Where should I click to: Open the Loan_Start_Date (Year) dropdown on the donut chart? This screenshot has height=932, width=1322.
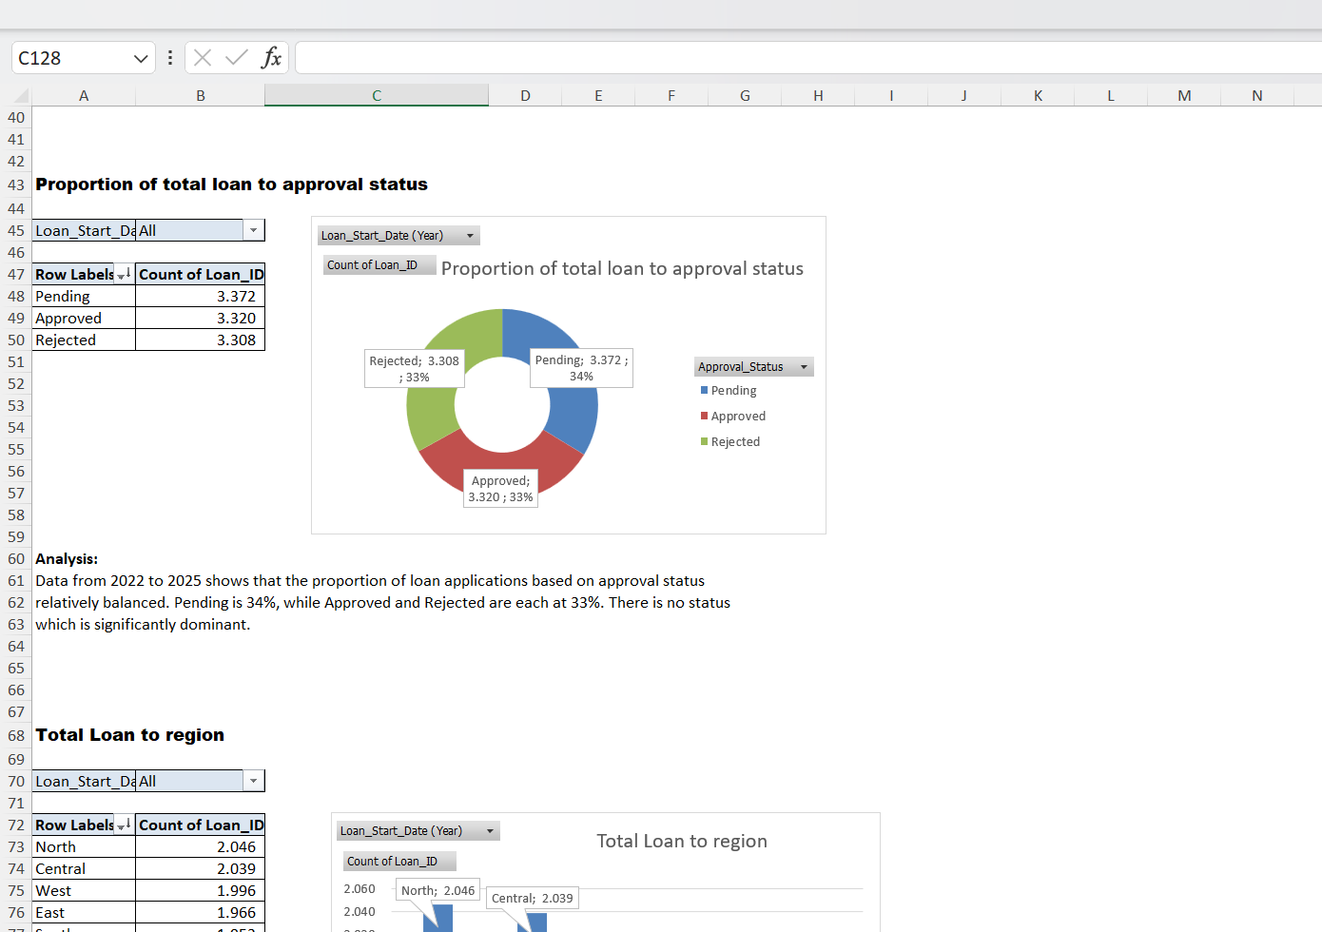470,235
